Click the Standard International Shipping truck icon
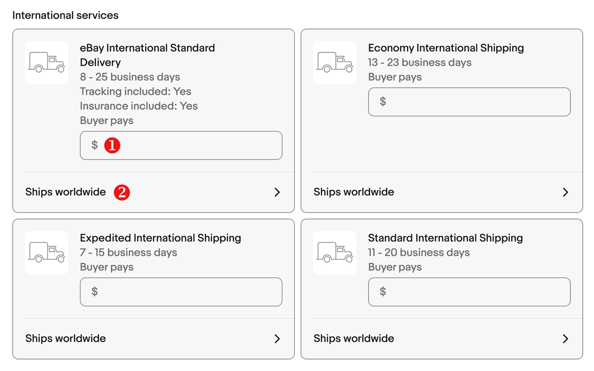This screenshot has height=371, width=594. [x=335, y=252]
